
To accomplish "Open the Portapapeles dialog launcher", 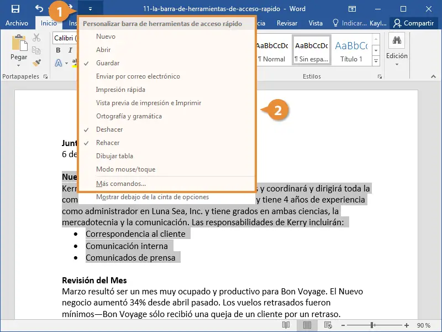I will pyautogui.click(x=46, y=76).
